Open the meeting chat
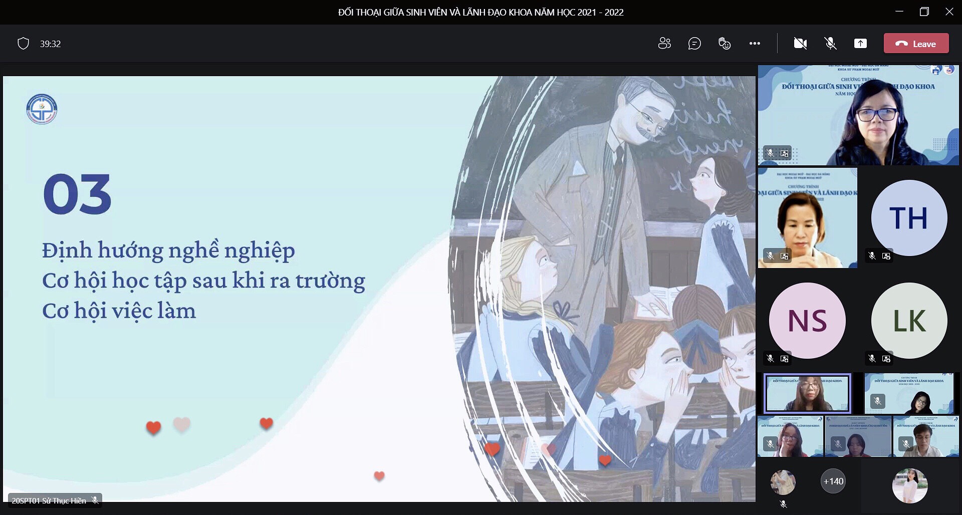 [694, 44]
